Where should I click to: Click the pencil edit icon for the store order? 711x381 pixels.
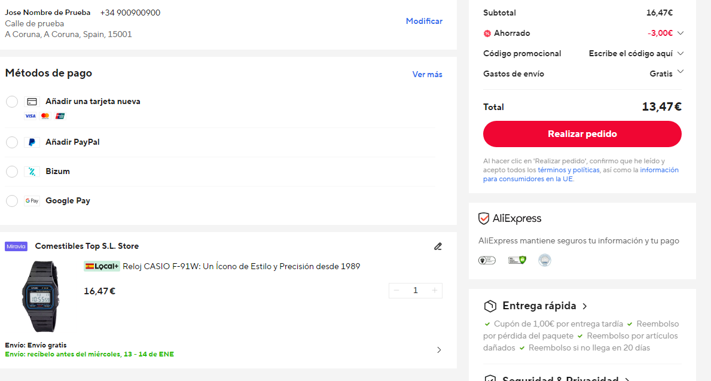click(438, 246)
